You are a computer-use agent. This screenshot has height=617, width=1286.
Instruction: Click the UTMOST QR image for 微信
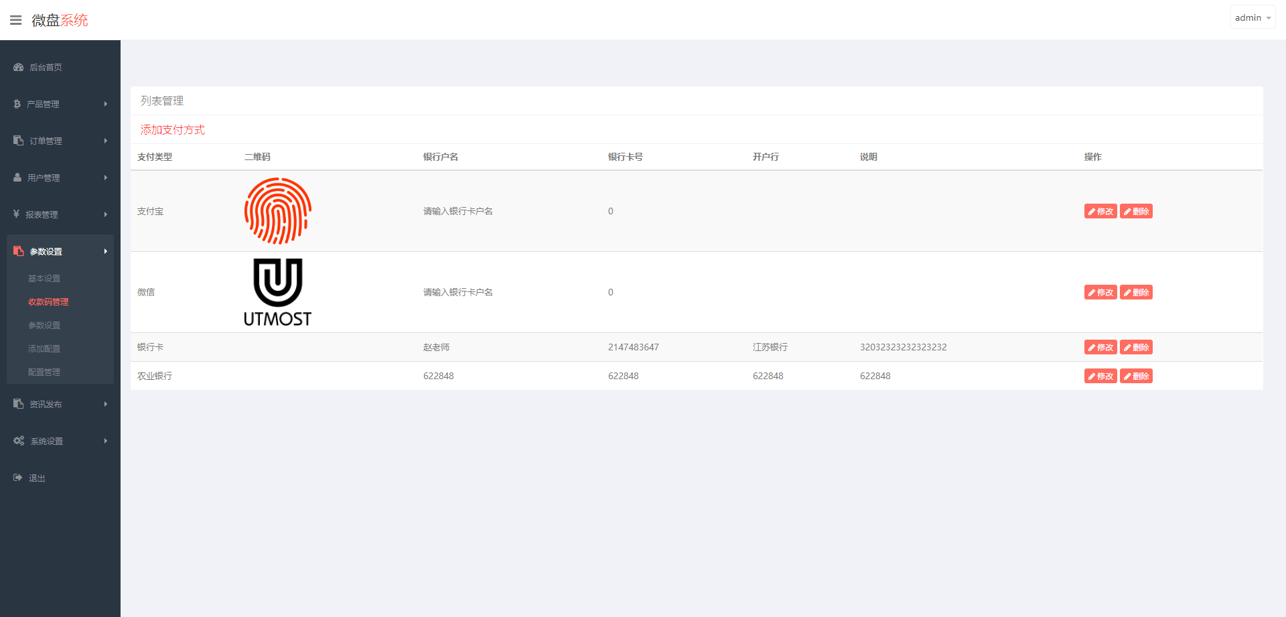pyautogui.click(x=277, y=292)
